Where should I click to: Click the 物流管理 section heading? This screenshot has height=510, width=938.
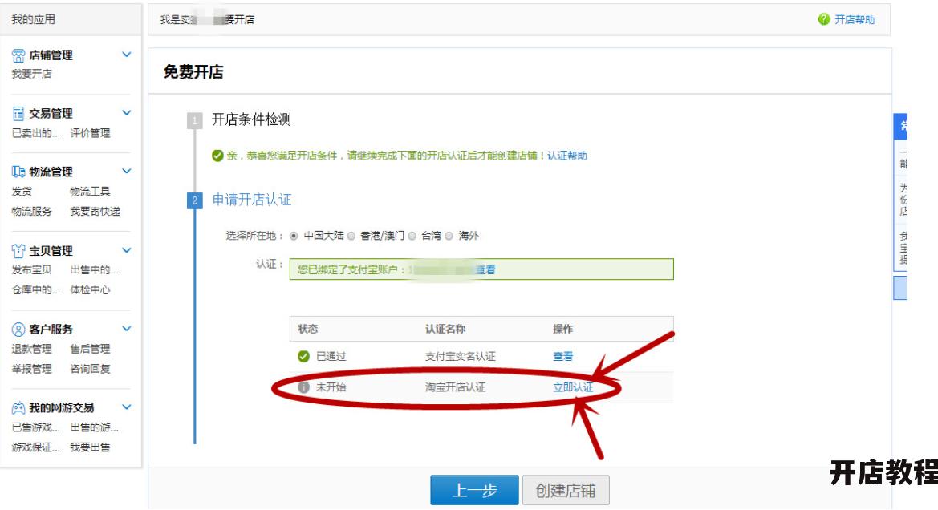coord(51,172)
